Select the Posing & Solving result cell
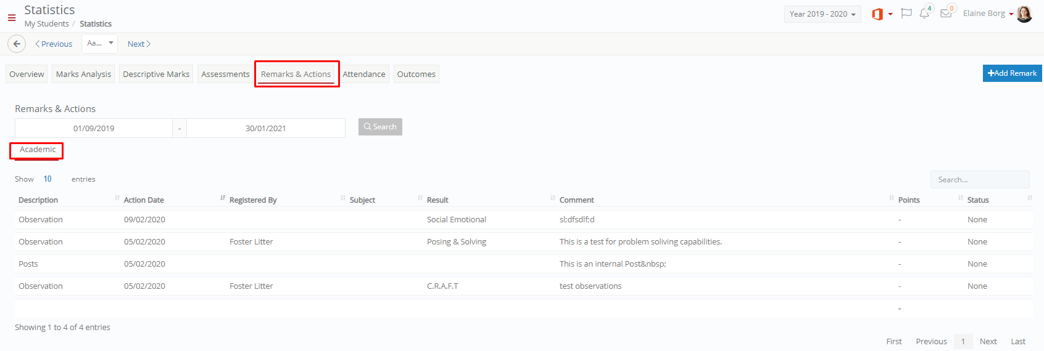 457,242
